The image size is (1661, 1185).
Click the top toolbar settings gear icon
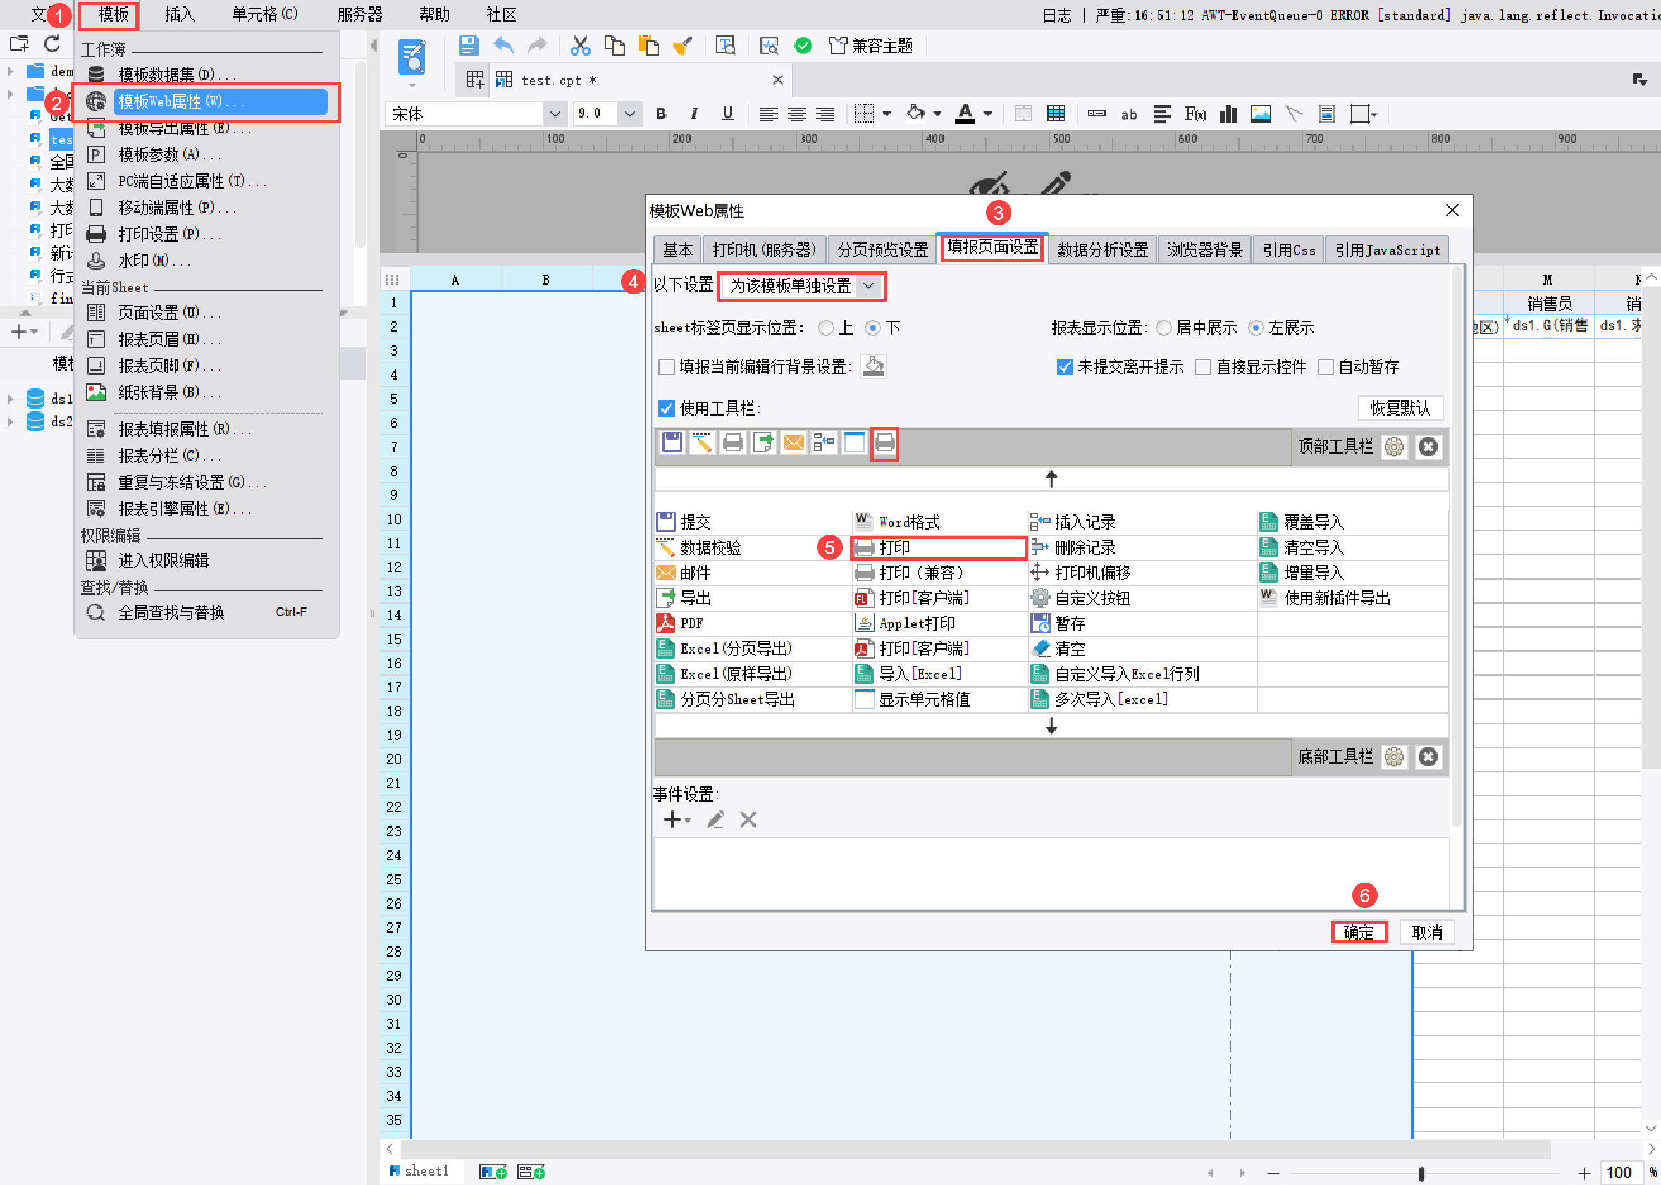(1393, 447)
